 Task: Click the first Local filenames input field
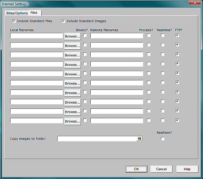[x=37, y=36]
